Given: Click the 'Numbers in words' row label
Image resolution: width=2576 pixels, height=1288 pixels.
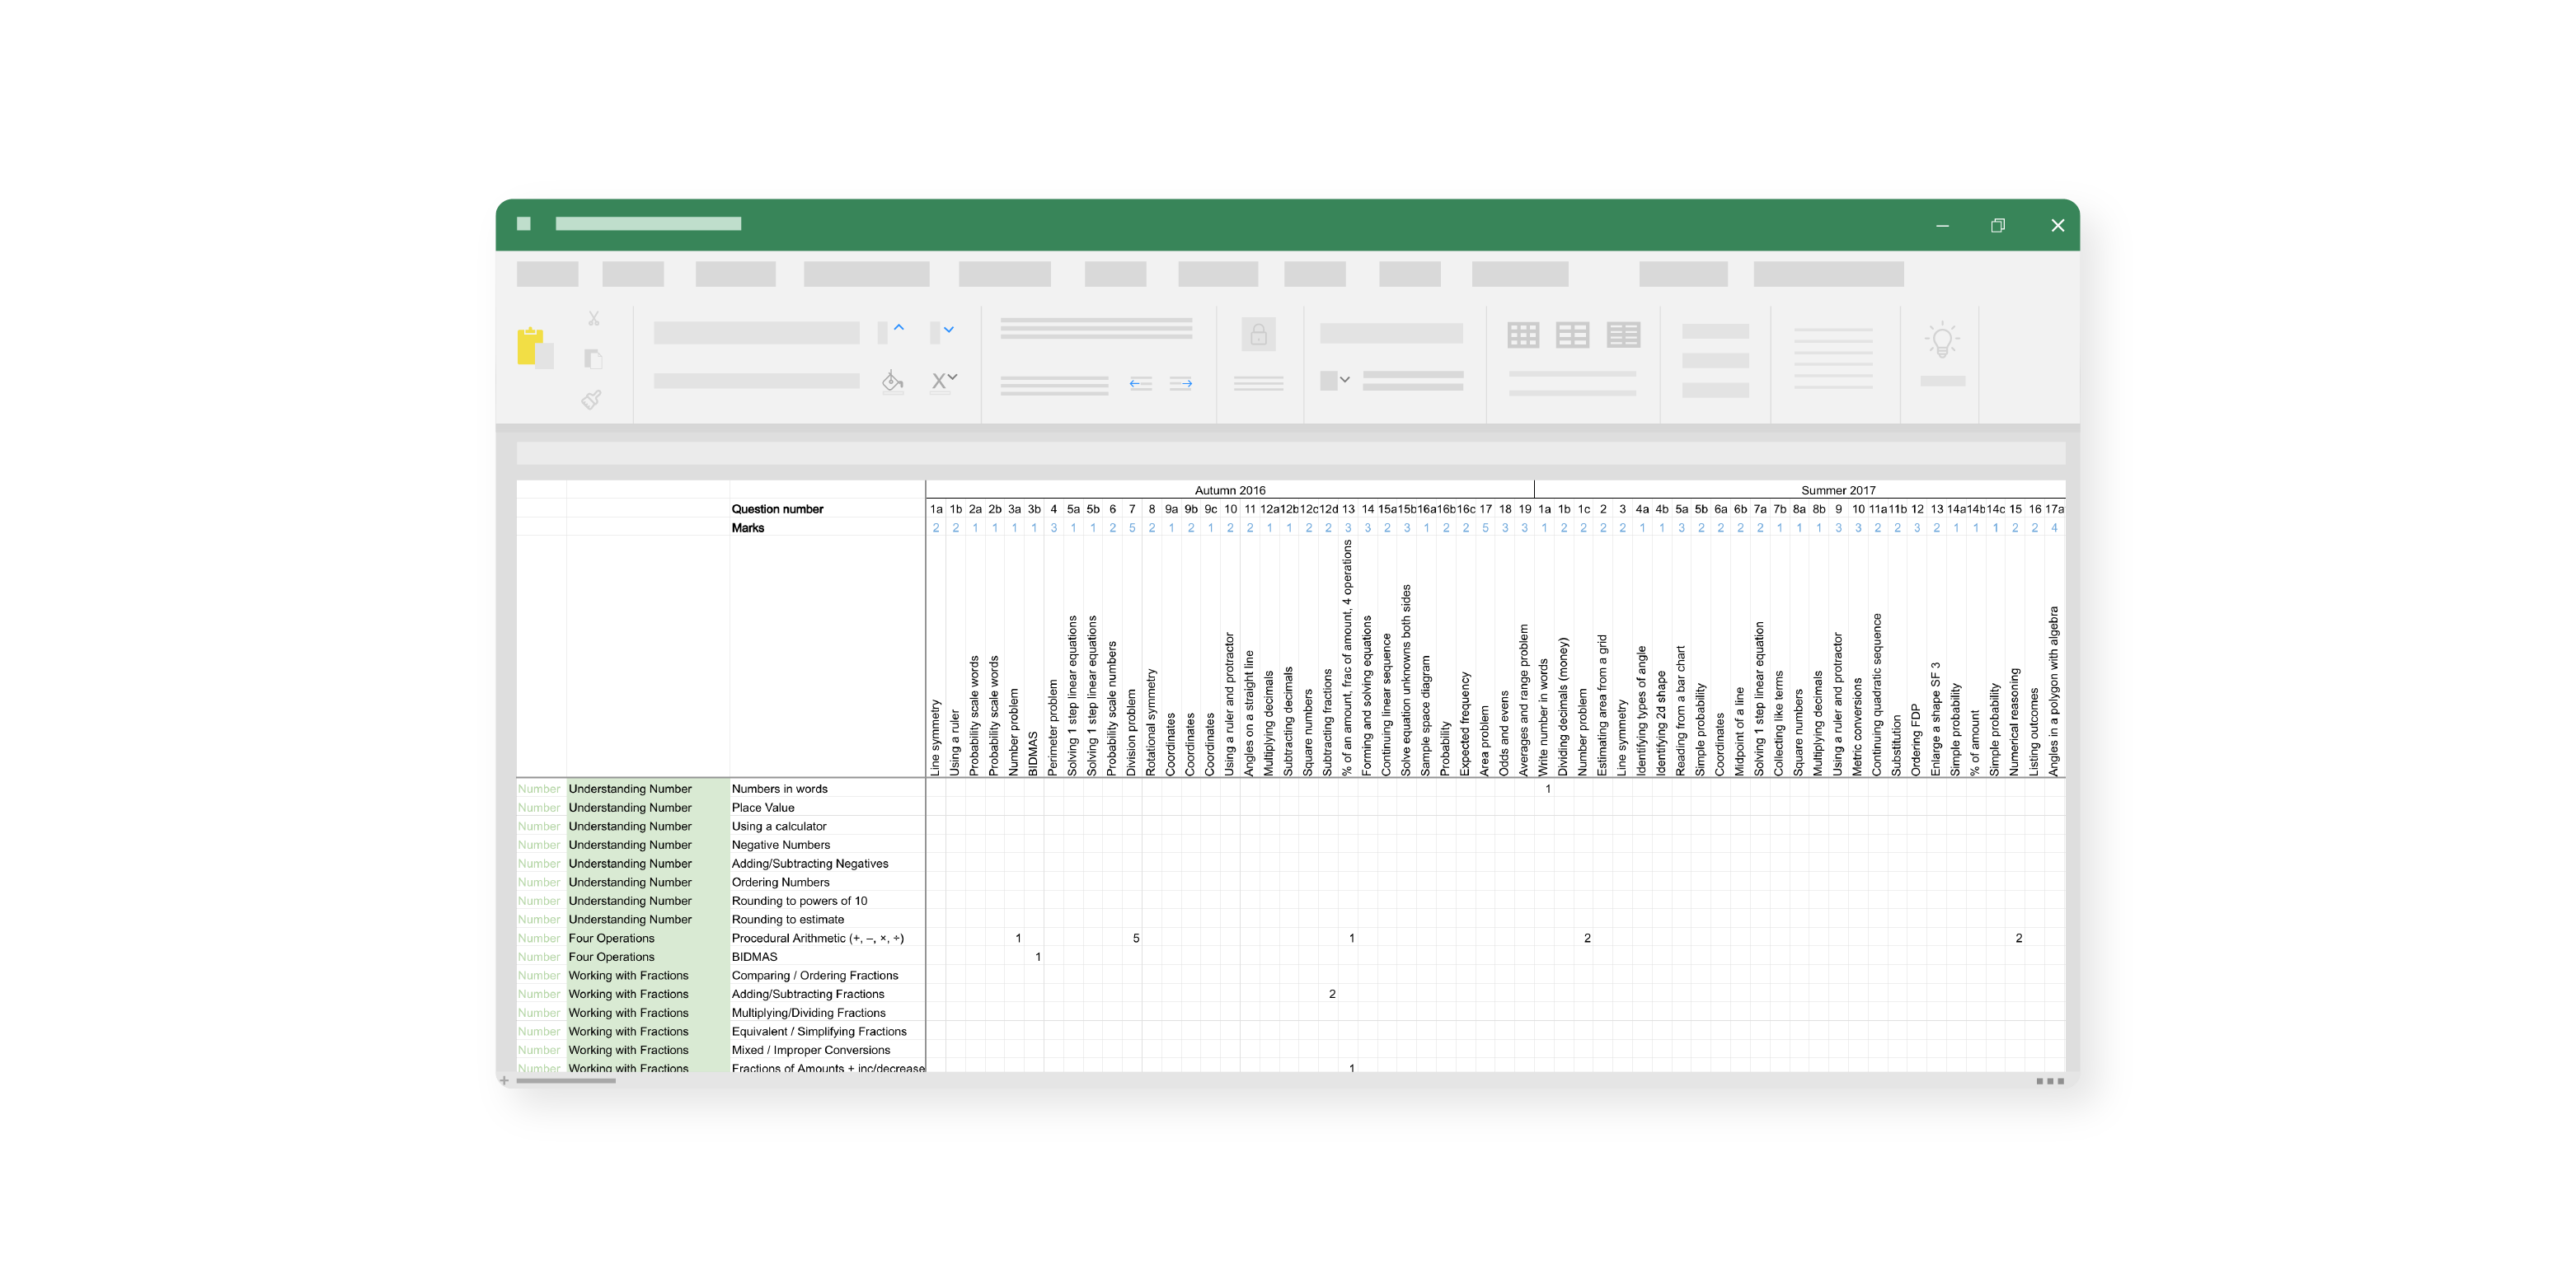Looking at the screenshot, I should (x=779, y=789).
